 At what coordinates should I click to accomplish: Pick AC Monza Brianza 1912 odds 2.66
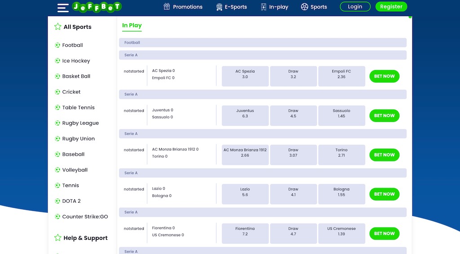(x=245, y=155)
